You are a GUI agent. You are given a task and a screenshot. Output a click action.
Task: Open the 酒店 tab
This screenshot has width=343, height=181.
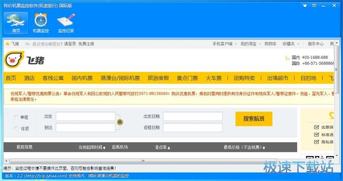tap(29, 78)
